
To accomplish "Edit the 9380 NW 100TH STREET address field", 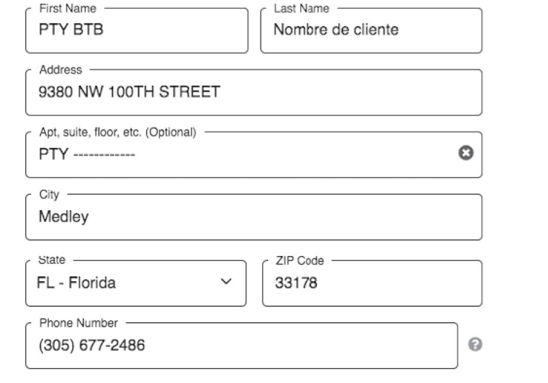I will point(254,92).
